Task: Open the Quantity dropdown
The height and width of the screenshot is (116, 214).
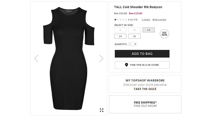Action: click(133, 44)
